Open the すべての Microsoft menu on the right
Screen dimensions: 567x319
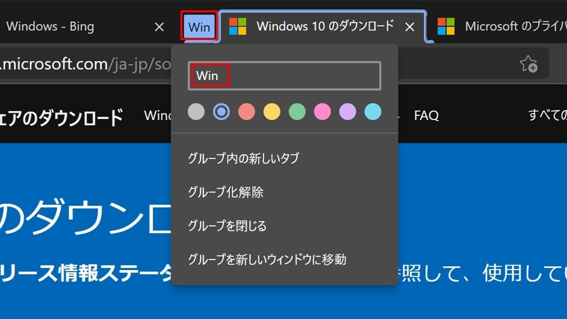point(548,115)
